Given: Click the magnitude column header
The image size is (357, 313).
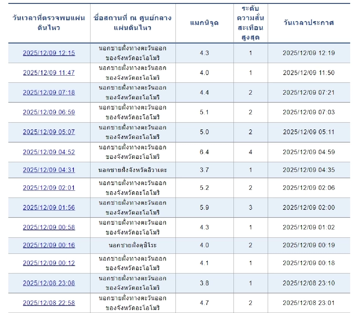Looking at the screenshot, I should point(204,22).
